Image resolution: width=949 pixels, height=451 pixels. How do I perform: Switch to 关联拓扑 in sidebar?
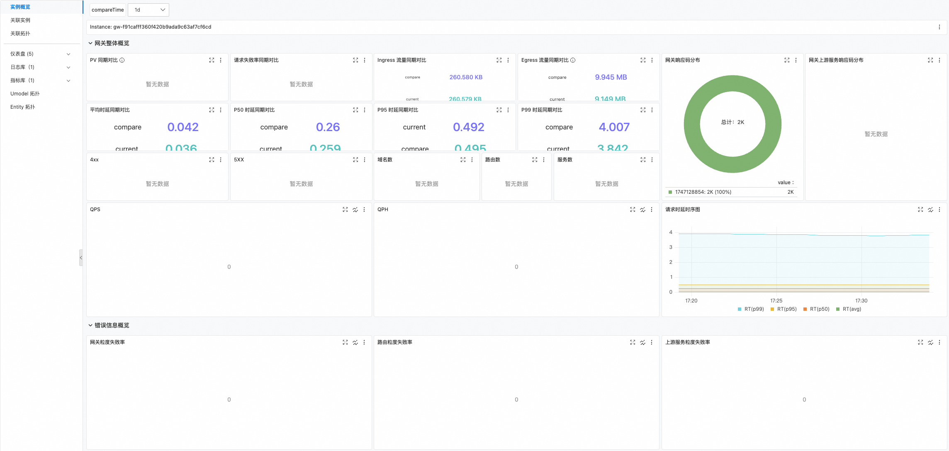20,34
